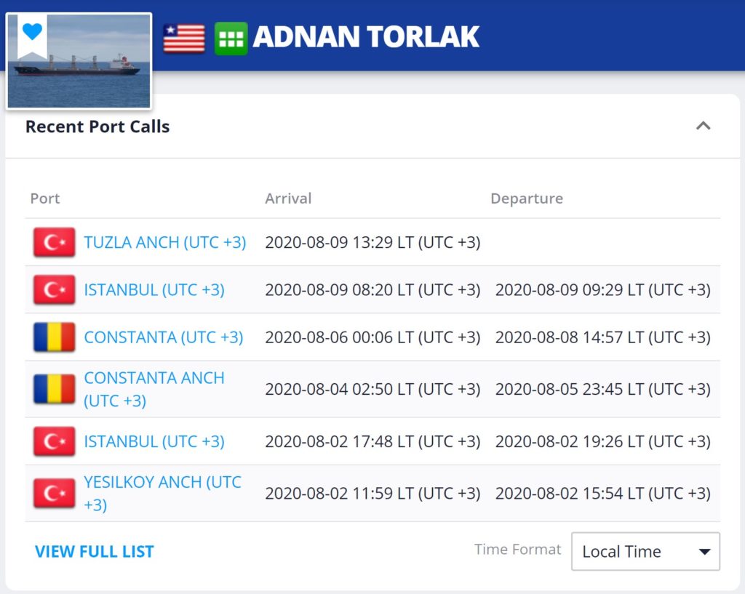Viewport: 745px width, 594px height.
Task: Click VIEW FULL LIST link
Action: (95, 552)
